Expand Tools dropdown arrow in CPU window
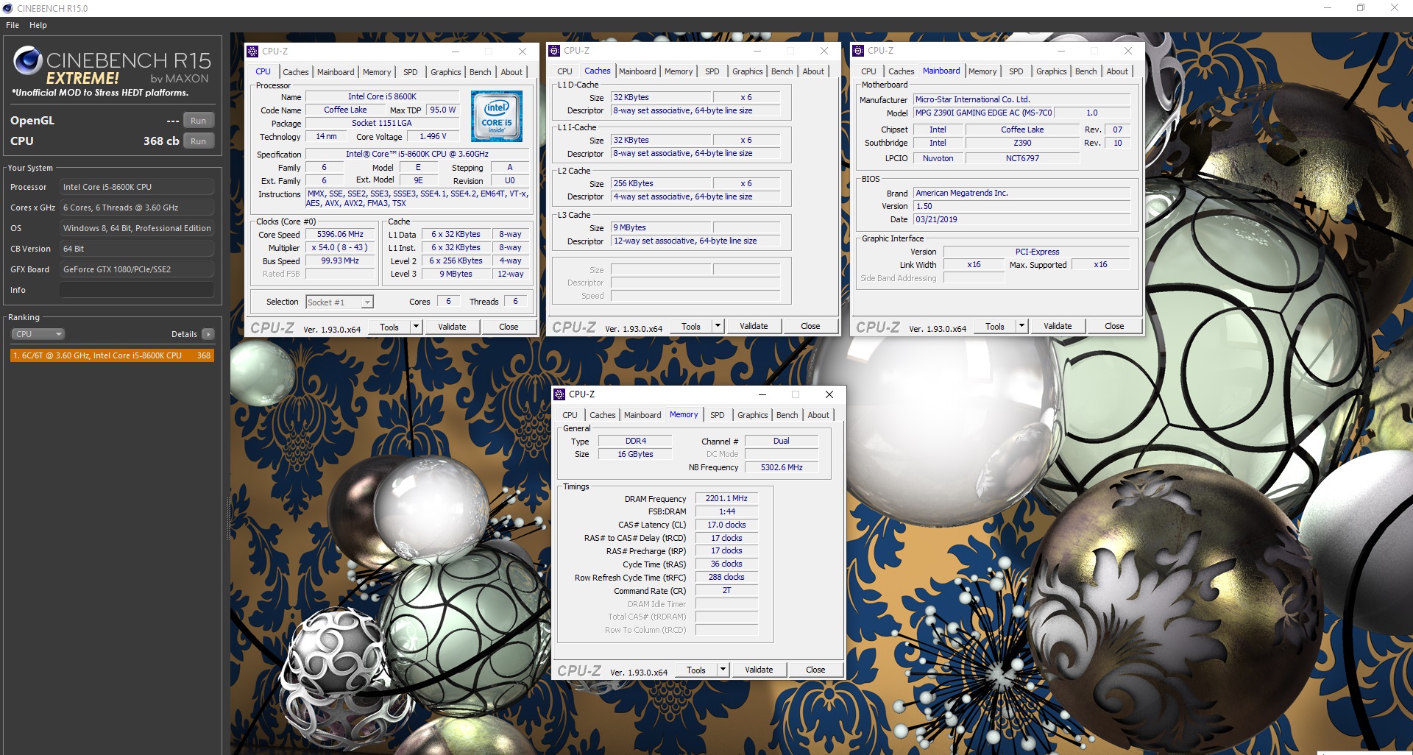Image resolution: width=1413 pixels, height=755 pixels. tap(416, 327)
